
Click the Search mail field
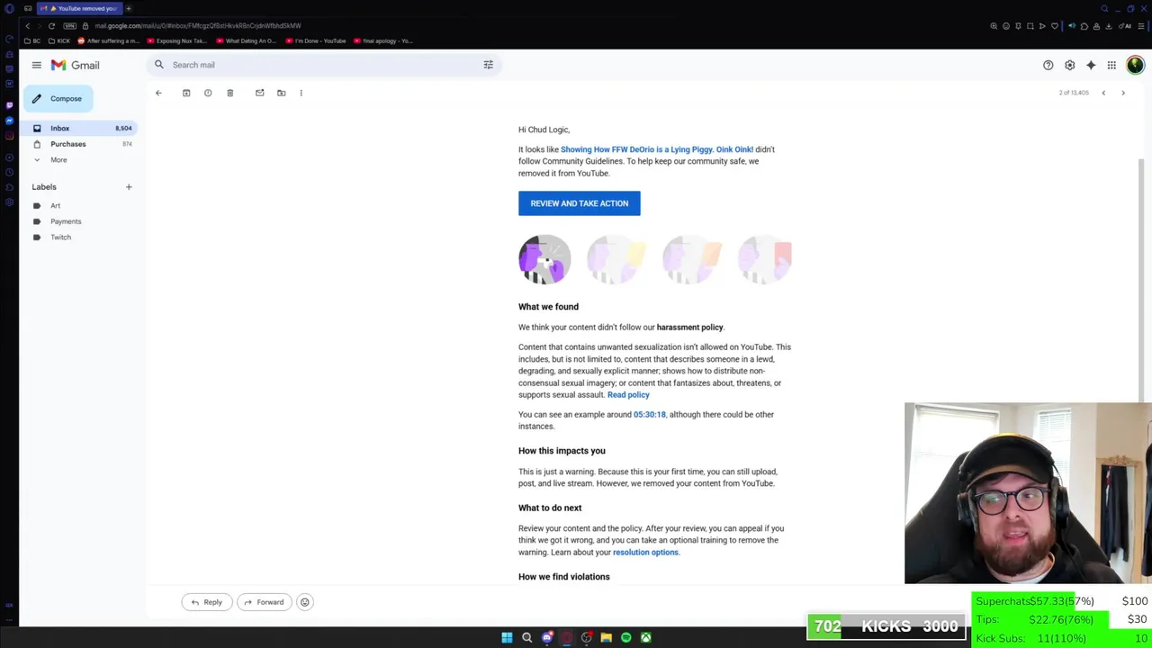tap(324, 65)
